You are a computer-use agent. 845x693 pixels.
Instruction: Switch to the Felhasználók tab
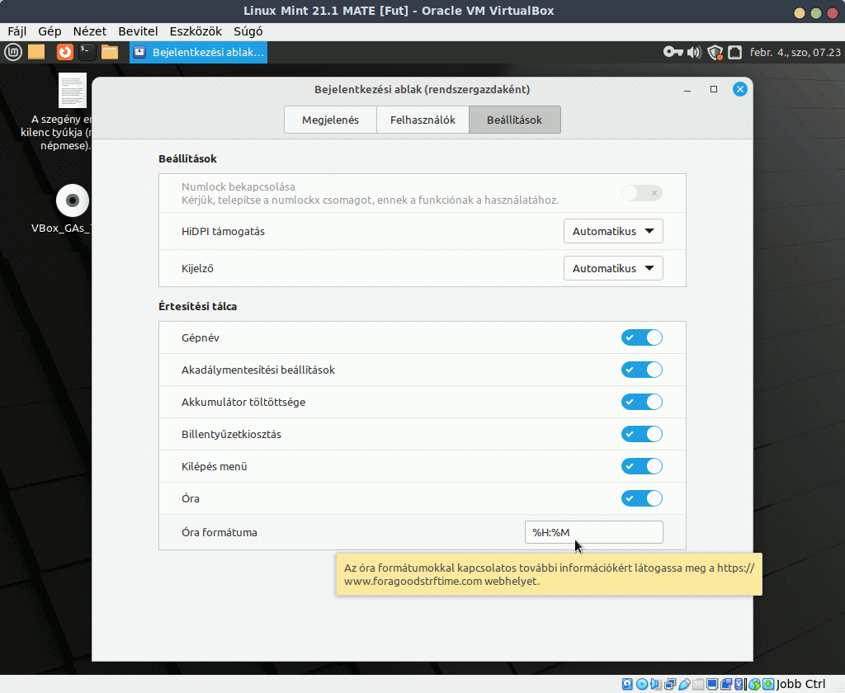pyautogui.click(x=422, y=120)
